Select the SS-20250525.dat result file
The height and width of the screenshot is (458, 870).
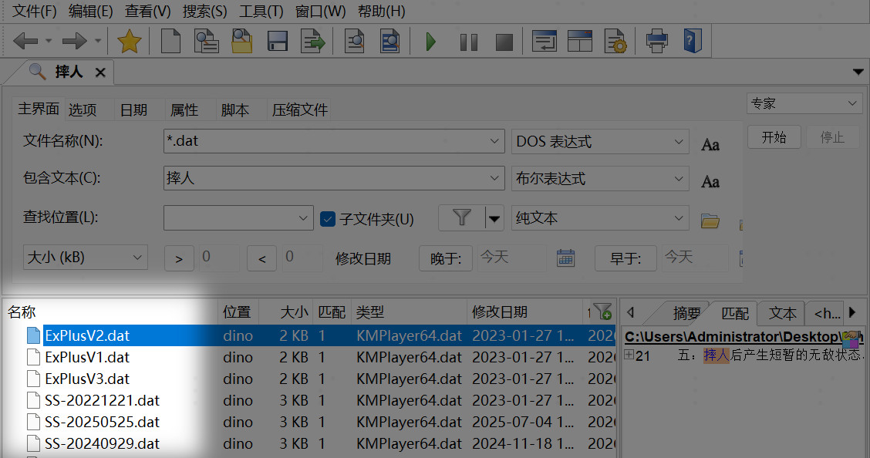[102, 423]
